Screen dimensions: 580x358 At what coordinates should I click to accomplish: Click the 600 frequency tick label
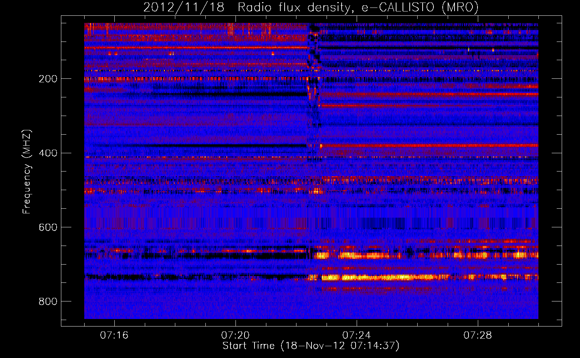(x=48, y=228)
